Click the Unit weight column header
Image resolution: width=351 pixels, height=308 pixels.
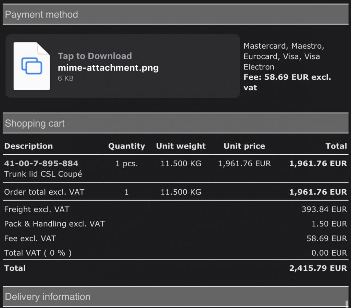181,146
